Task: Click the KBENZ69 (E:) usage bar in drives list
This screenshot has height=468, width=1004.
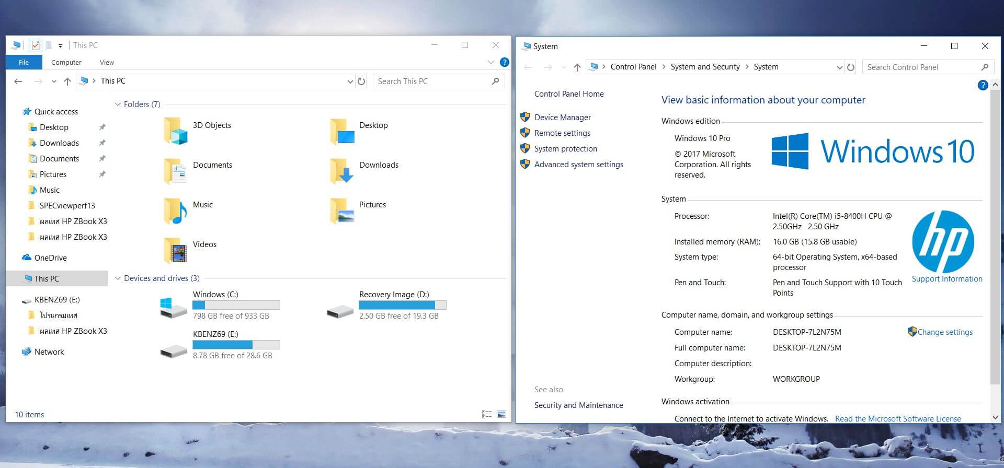Action: pos(236,345)
